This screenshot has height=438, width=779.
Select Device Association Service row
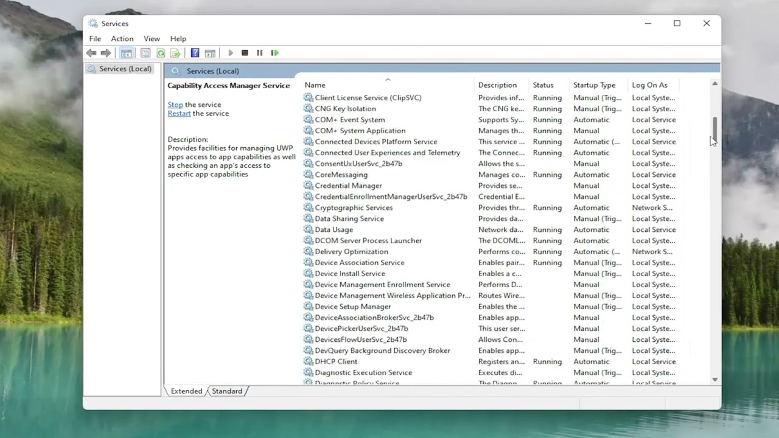(490, 262)
